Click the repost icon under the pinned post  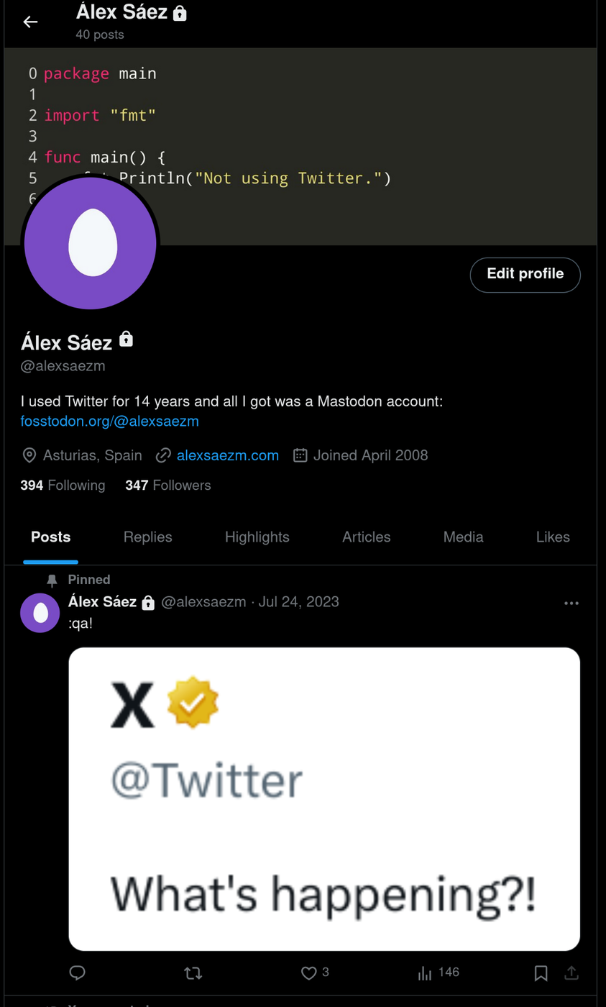(193, 973)
